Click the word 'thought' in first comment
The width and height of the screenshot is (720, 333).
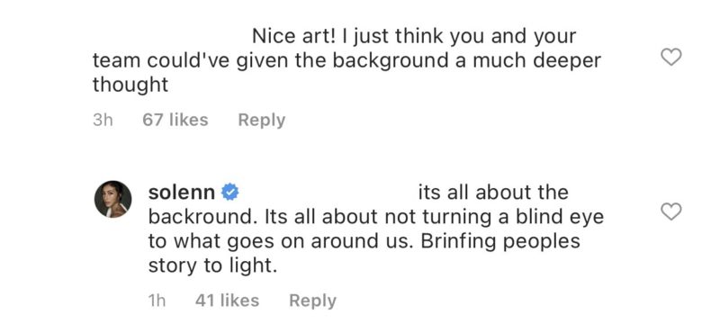pos(130,85)
